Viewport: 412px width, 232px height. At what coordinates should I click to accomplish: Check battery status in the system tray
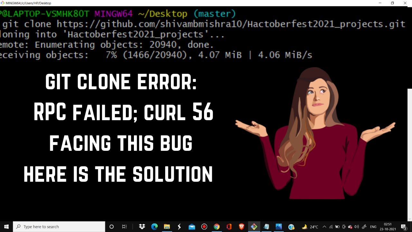[x=337, y=227]
